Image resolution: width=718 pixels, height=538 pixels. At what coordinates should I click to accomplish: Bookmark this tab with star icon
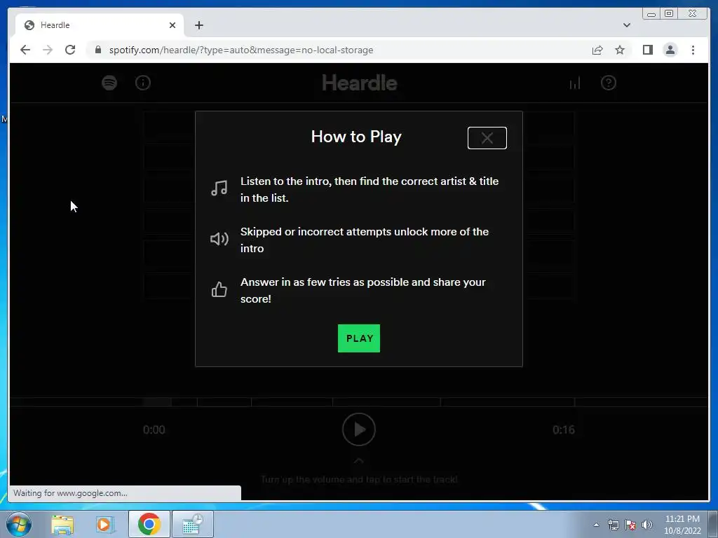pos(620,50)
